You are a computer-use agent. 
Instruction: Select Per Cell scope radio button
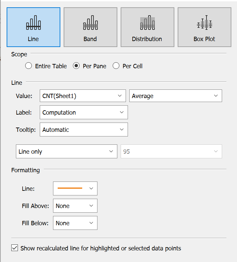pyautogui.click(x=116, y=66)
